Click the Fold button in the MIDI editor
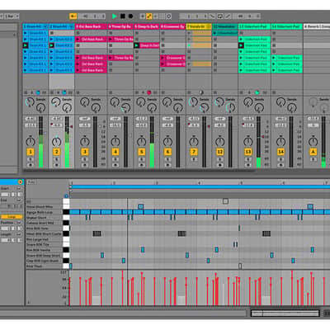Viewport: 330px width, 330px height. tap(31, 182)
